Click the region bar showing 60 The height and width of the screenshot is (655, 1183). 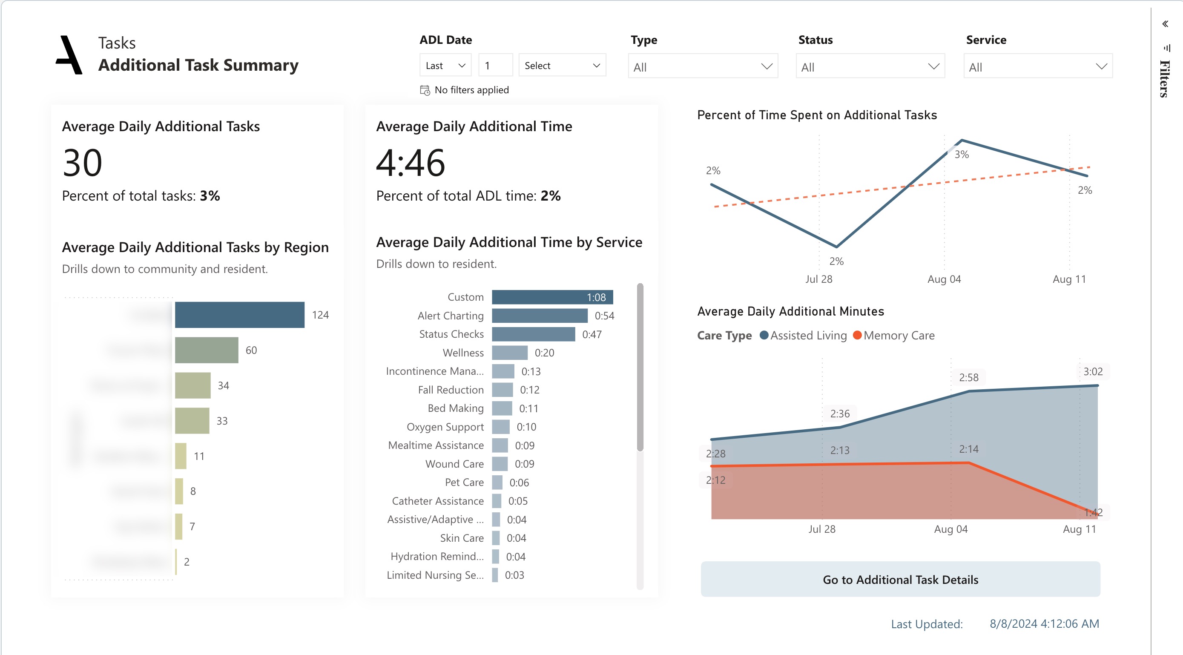coord(206,350)
